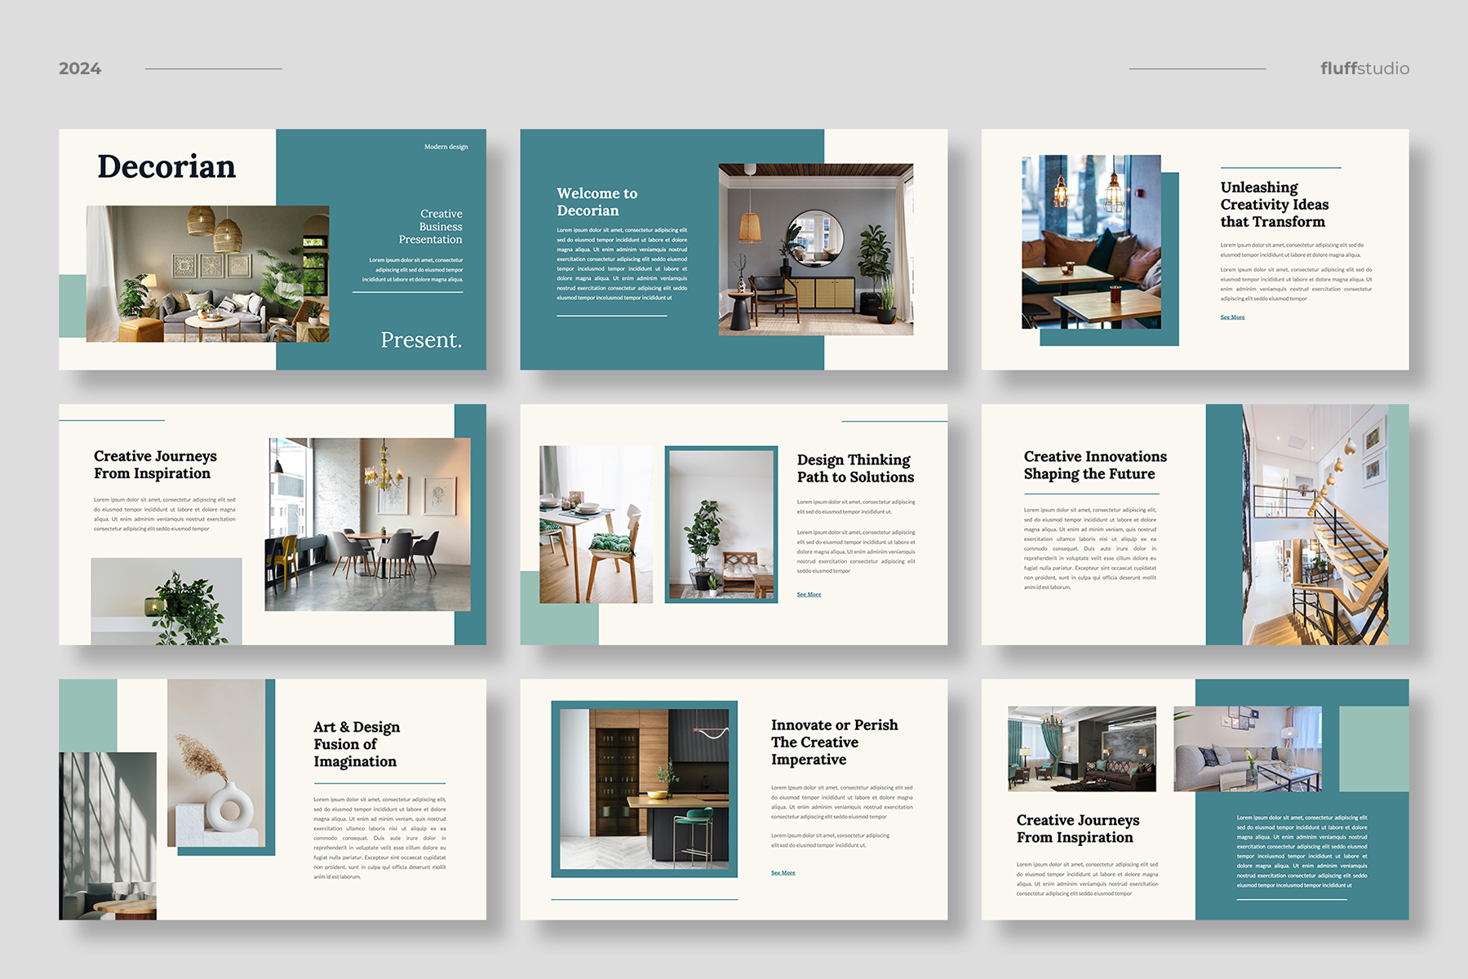Click See More under Unleashing Creativity Ideas
This screenshot has height=979, width=1468.
point(1232,317)
